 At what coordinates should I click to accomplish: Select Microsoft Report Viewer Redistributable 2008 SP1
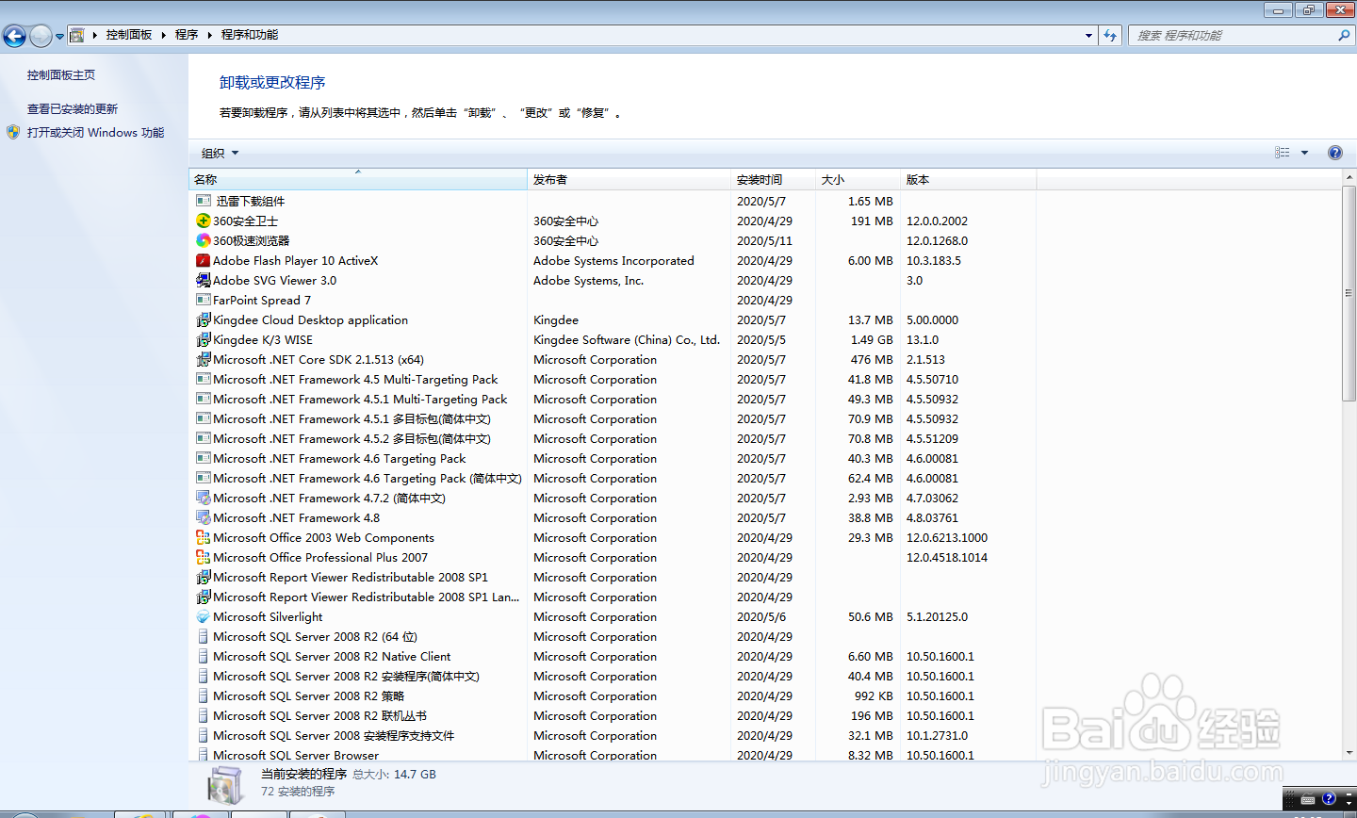pyautogui.click(x=351, y=578)
